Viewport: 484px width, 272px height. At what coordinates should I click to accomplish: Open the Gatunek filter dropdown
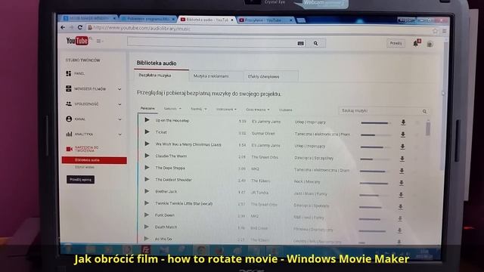[x=172, y=109]
